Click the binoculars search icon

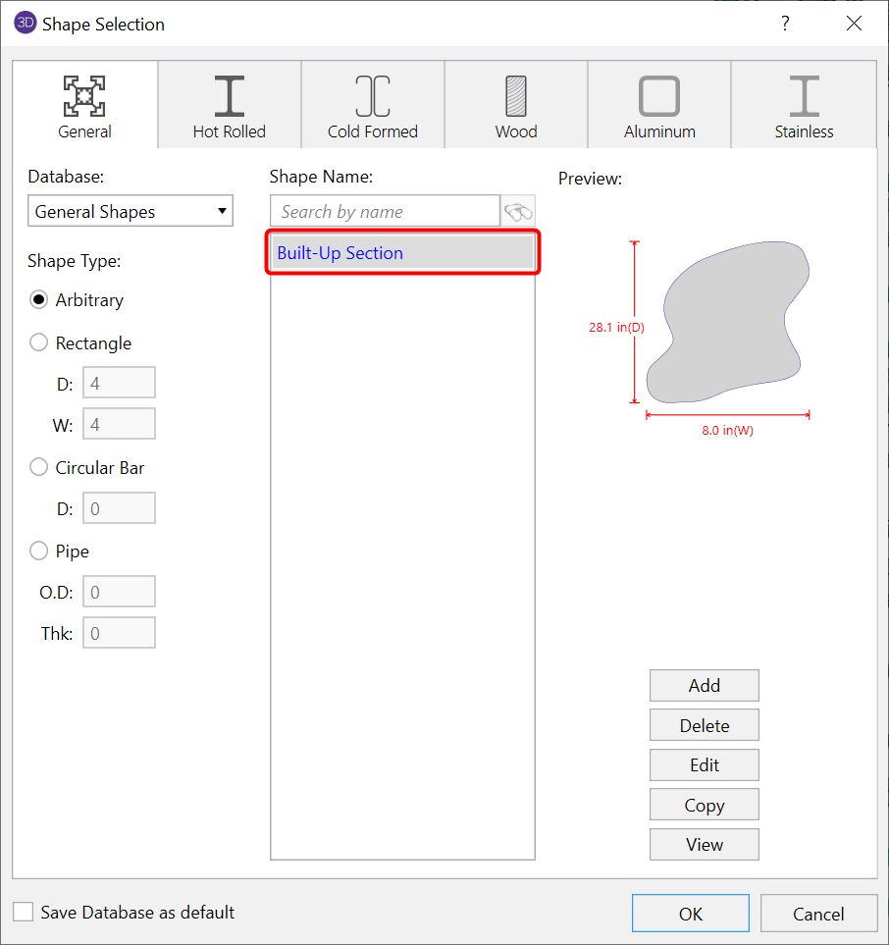517,210
